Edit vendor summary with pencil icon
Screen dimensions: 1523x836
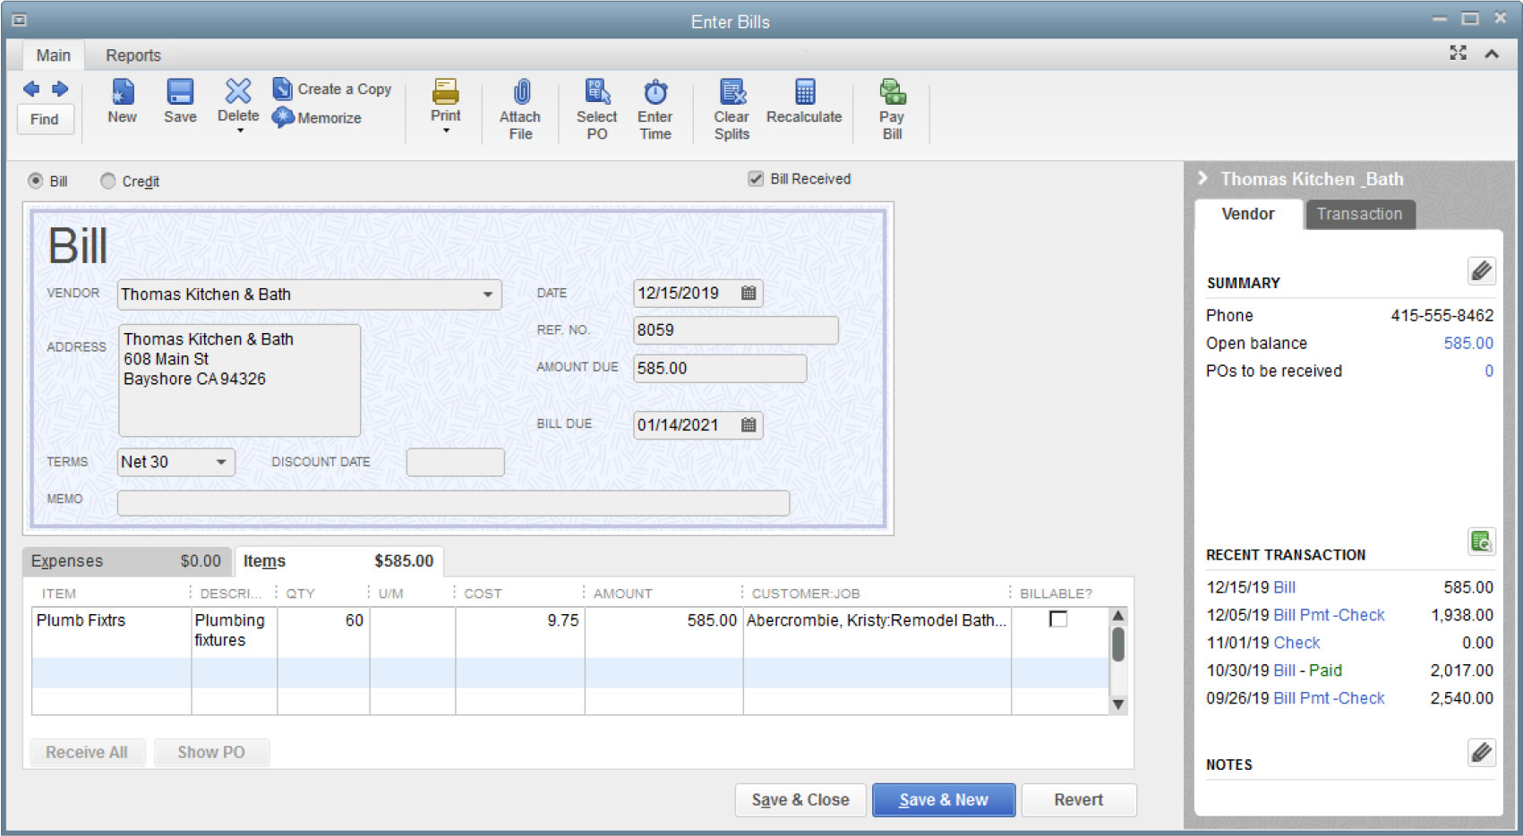click(x=1482, y=270)
